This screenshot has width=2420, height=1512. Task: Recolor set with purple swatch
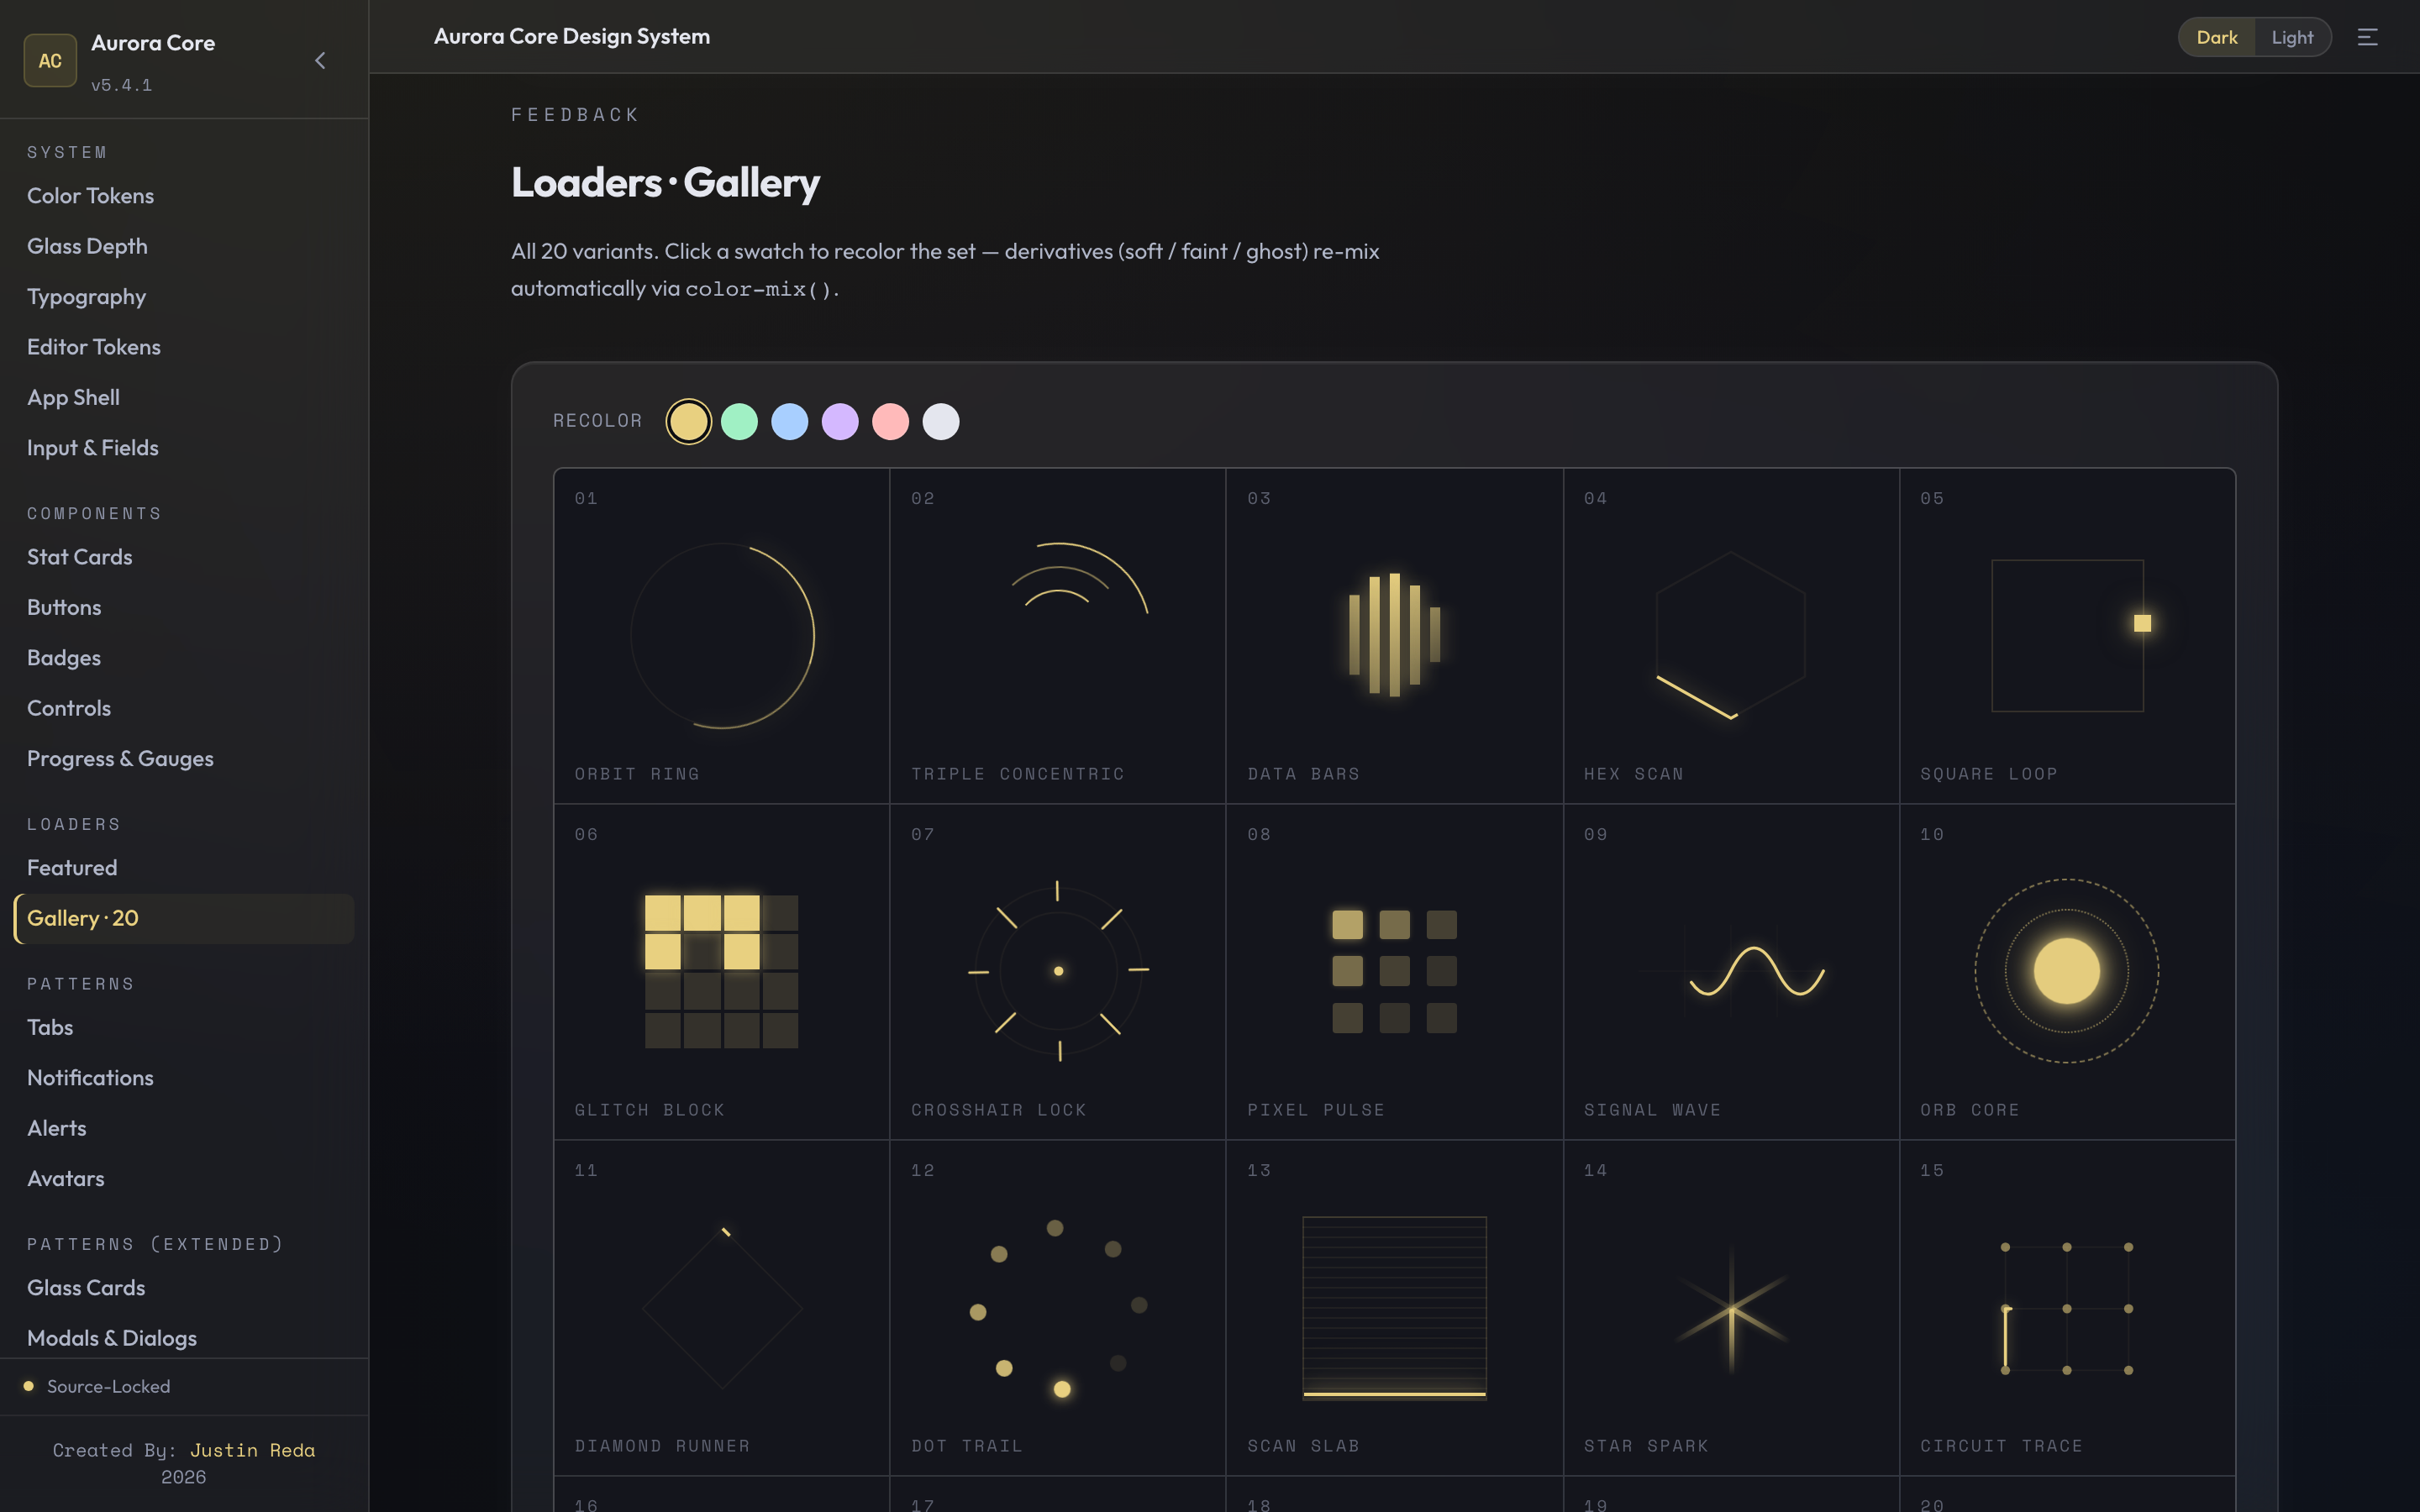pyautogui.click(x=840, y=422)
